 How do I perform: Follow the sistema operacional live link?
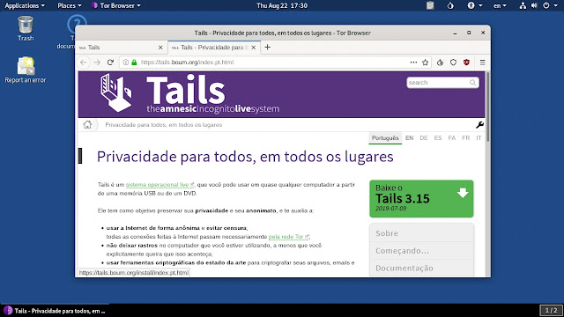[160, 185]
